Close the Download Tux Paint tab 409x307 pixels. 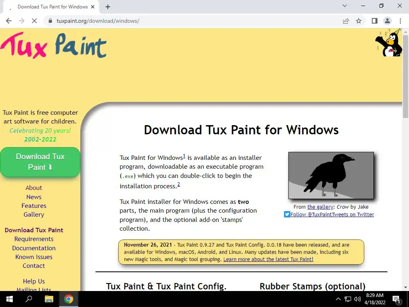click(93, 7)
